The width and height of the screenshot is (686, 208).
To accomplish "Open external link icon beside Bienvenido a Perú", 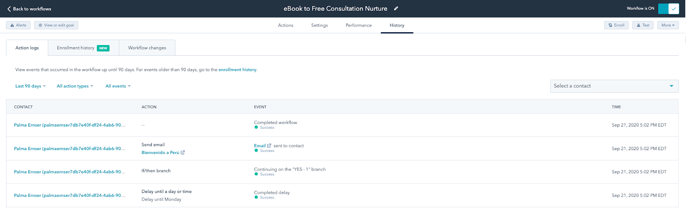I will 183,153.
